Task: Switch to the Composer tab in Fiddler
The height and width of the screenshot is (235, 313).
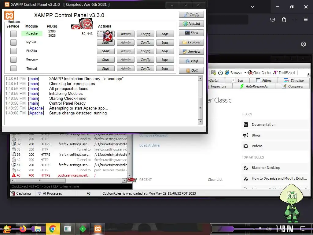Action: click(293, 86)
